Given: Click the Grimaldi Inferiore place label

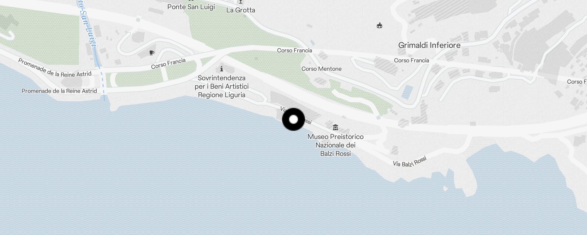Looking at the screenshot, I should click(x=429, y=45).
